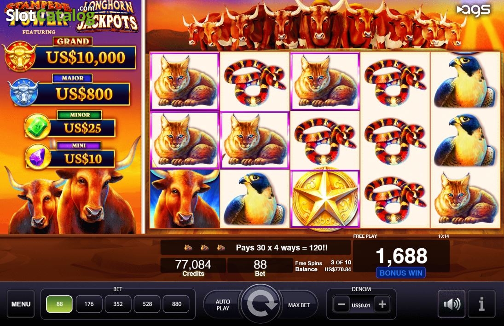Image resolution: width=504 pixels, height=326 pixels.
Task: Select the 176 bet option
Action: [x=89, y=304]
